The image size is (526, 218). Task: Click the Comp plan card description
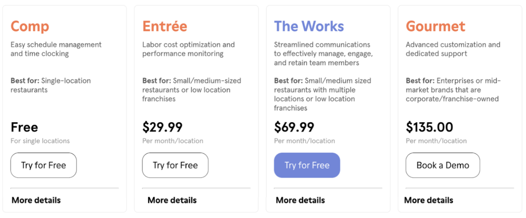[56, 49]
